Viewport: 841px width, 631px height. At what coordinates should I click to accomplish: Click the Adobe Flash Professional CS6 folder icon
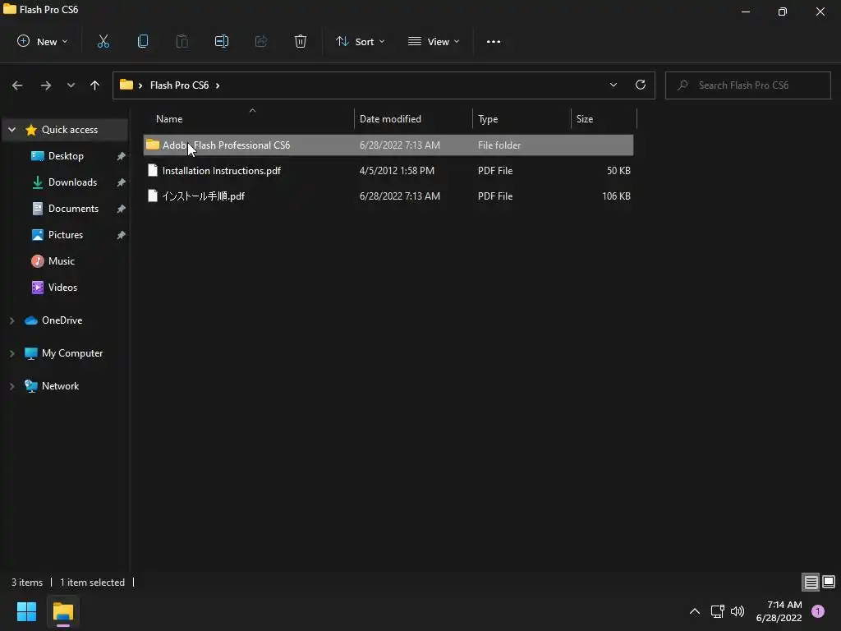pos(153,145)
